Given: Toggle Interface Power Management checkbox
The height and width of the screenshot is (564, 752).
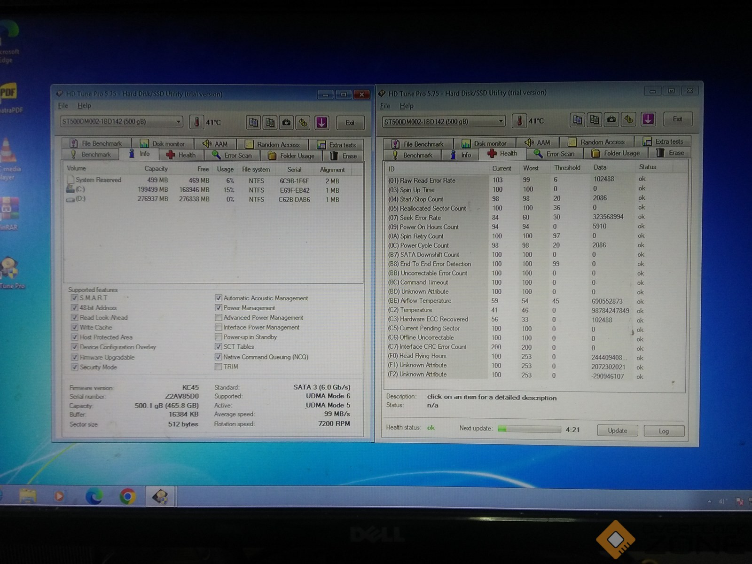Looking at the screenshot, I should coord(218,327).
